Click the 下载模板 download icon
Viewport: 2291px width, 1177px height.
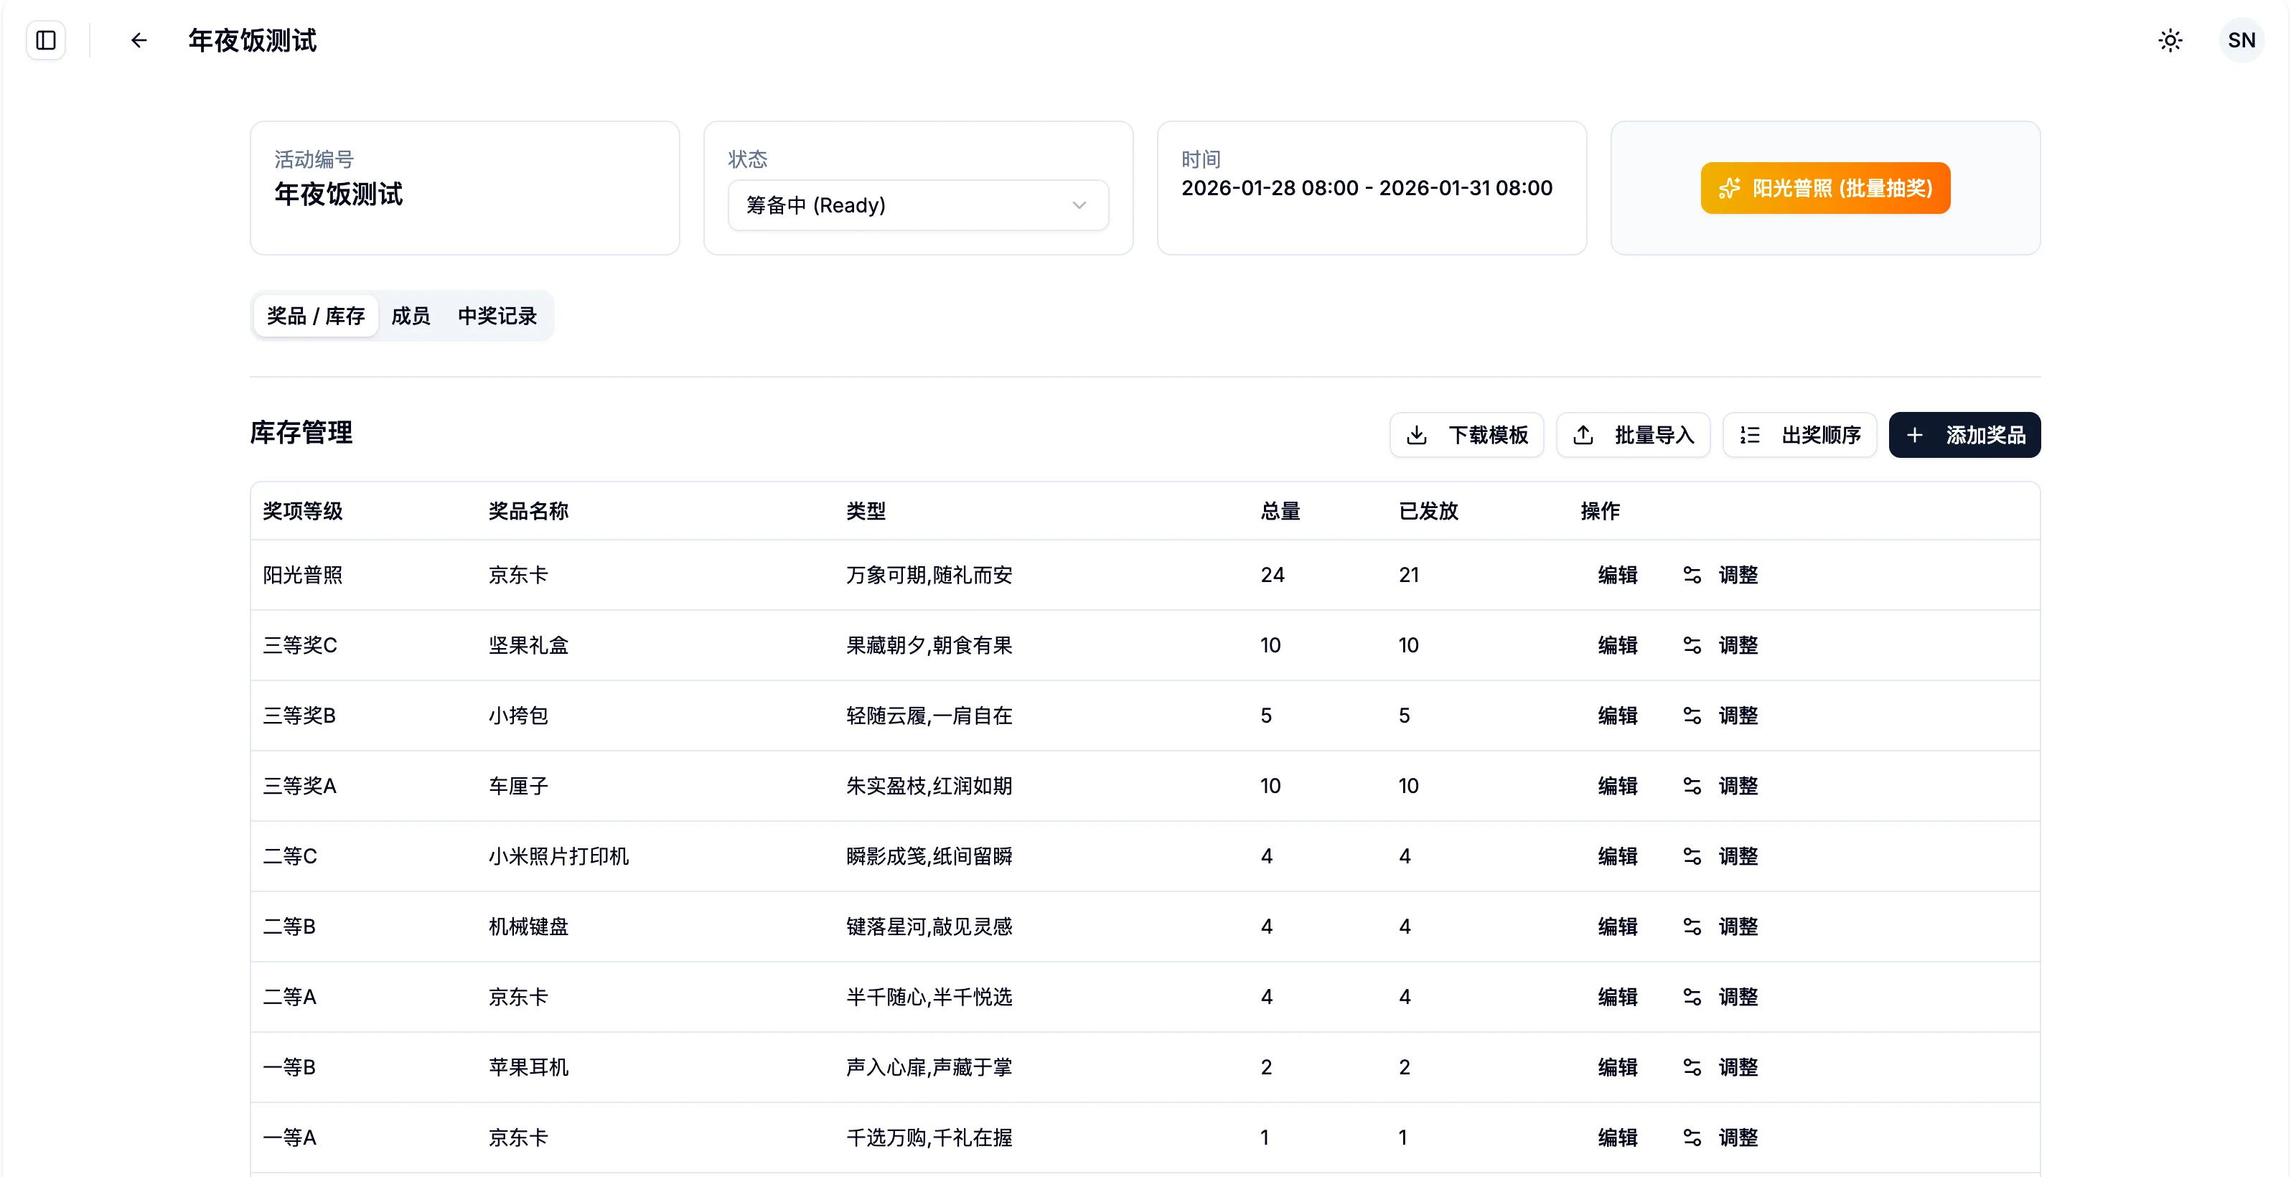point(1417,435)
